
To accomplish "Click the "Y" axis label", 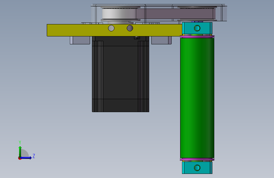I will (x=20, y=143).
